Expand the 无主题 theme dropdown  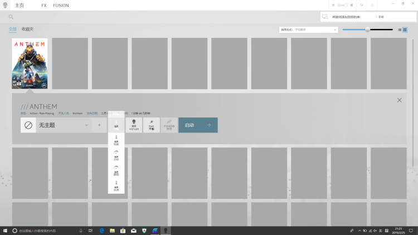coord(64,125)
